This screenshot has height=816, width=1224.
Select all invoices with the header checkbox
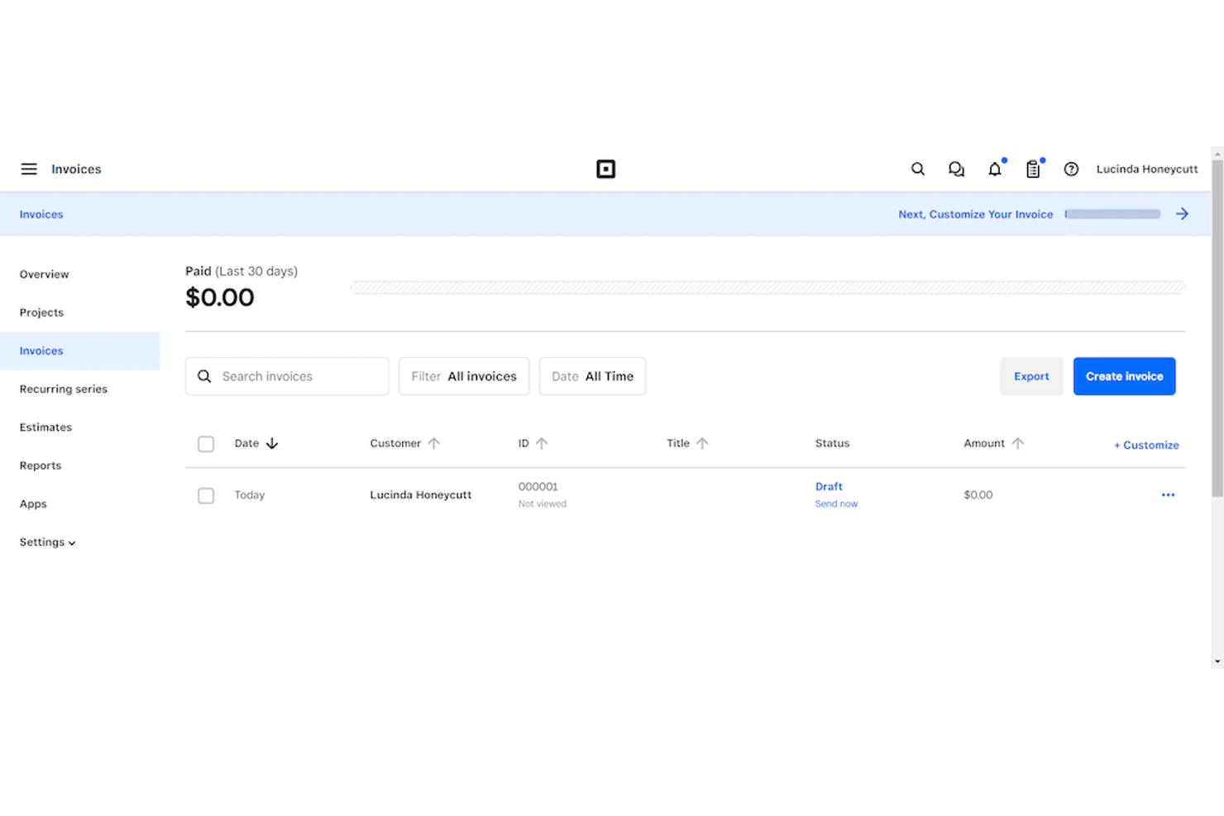point(206,444)
